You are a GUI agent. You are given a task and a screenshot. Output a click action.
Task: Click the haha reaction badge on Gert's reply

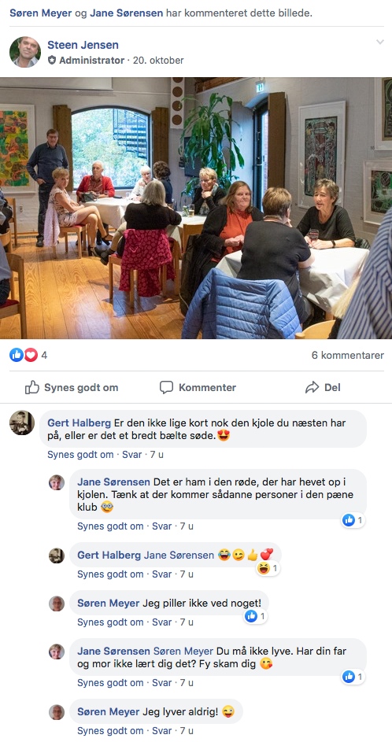pos(268,568)
